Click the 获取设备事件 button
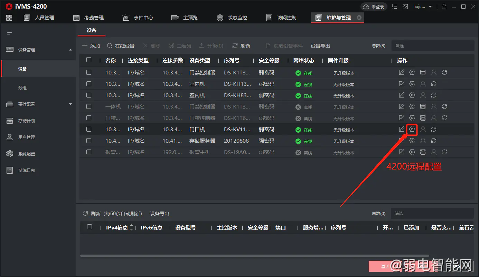Viewport: 479px width, 277px height. [284, 46]
